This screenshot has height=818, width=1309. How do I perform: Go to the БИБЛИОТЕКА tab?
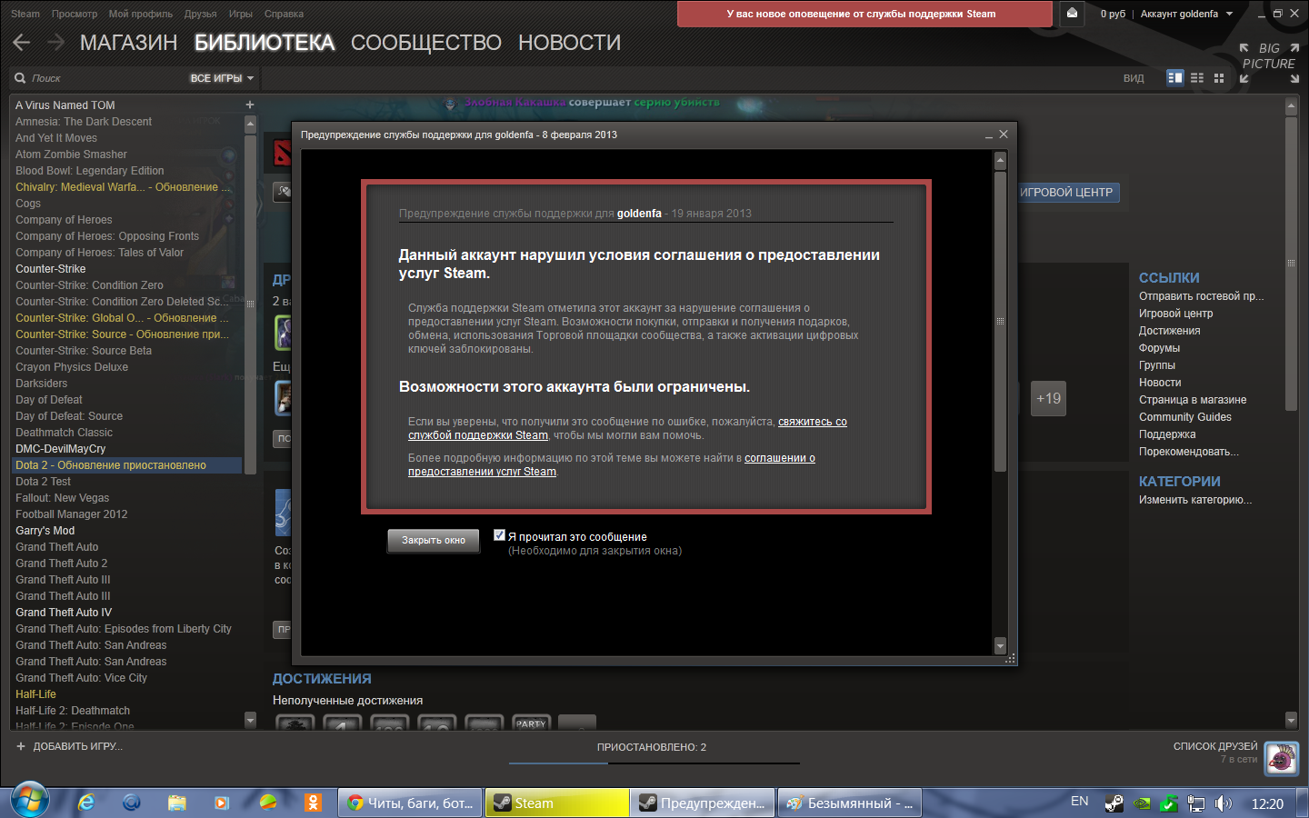pos(265,43)
